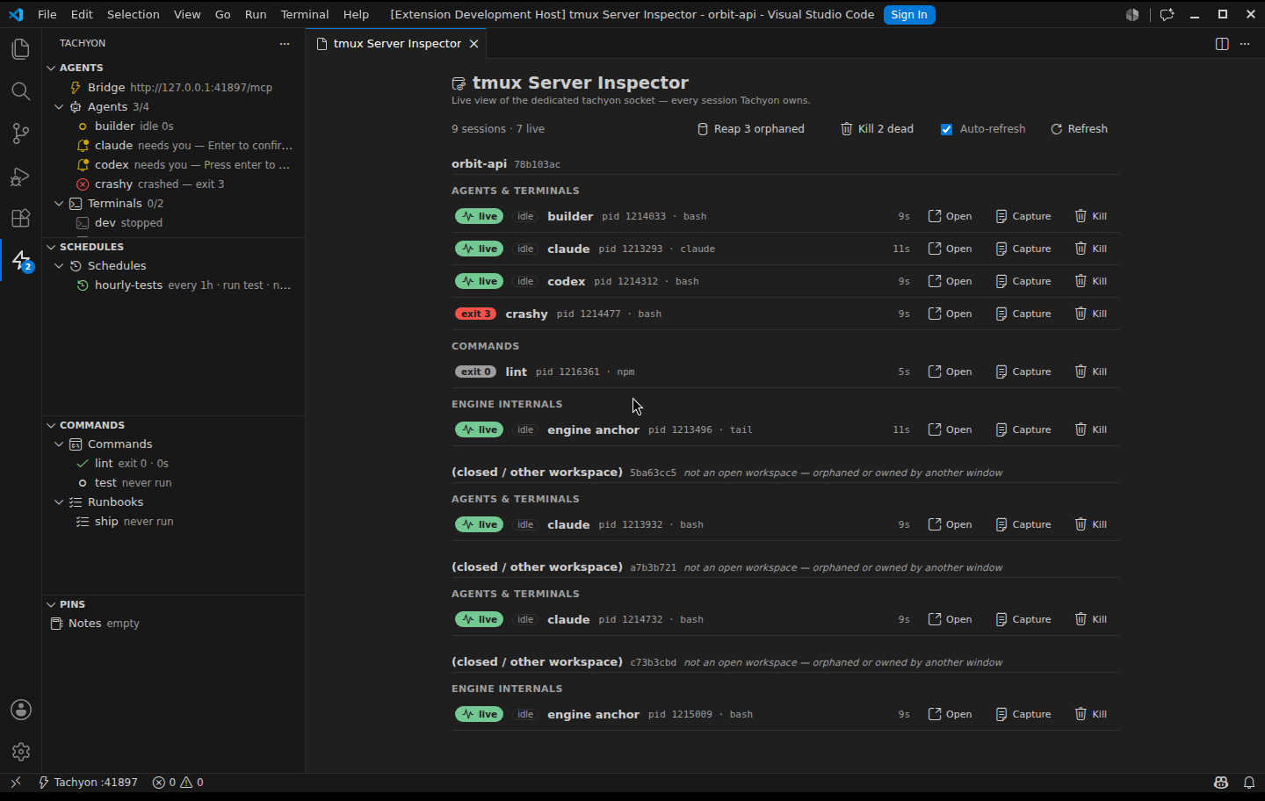1265x801 pixels.
Task: Kill the builder session
Action: 1090,216
